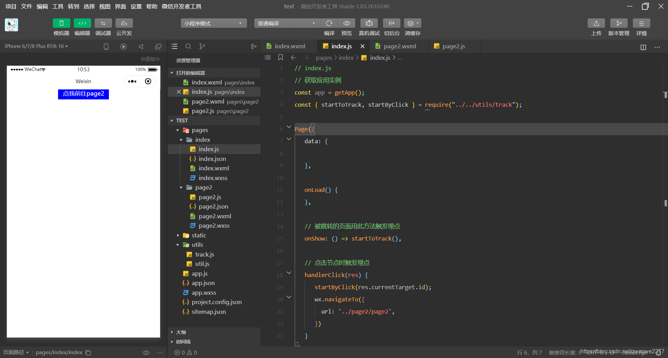
Task: Close the index.js editor tab
Action: 363,46
